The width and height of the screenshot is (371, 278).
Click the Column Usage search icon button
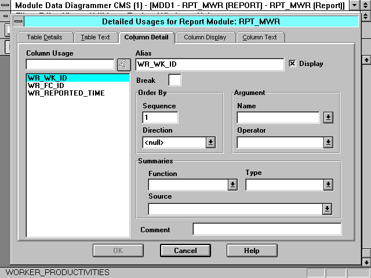pos(123,64)
